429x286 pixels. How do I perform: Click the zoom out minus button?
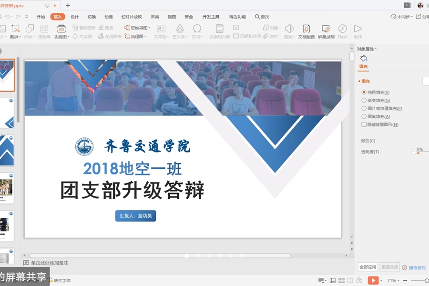click(405, 281)
